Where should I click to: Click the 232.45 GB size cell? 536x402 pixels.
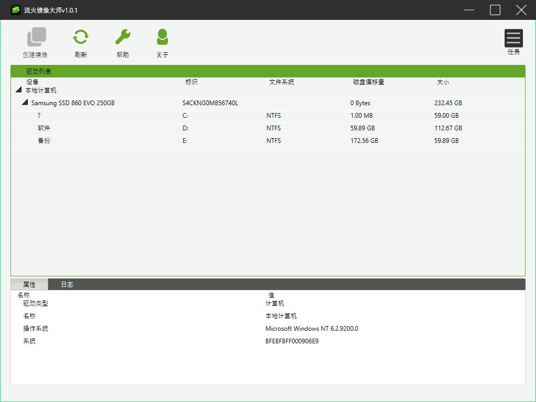click(x=448, y=103)
